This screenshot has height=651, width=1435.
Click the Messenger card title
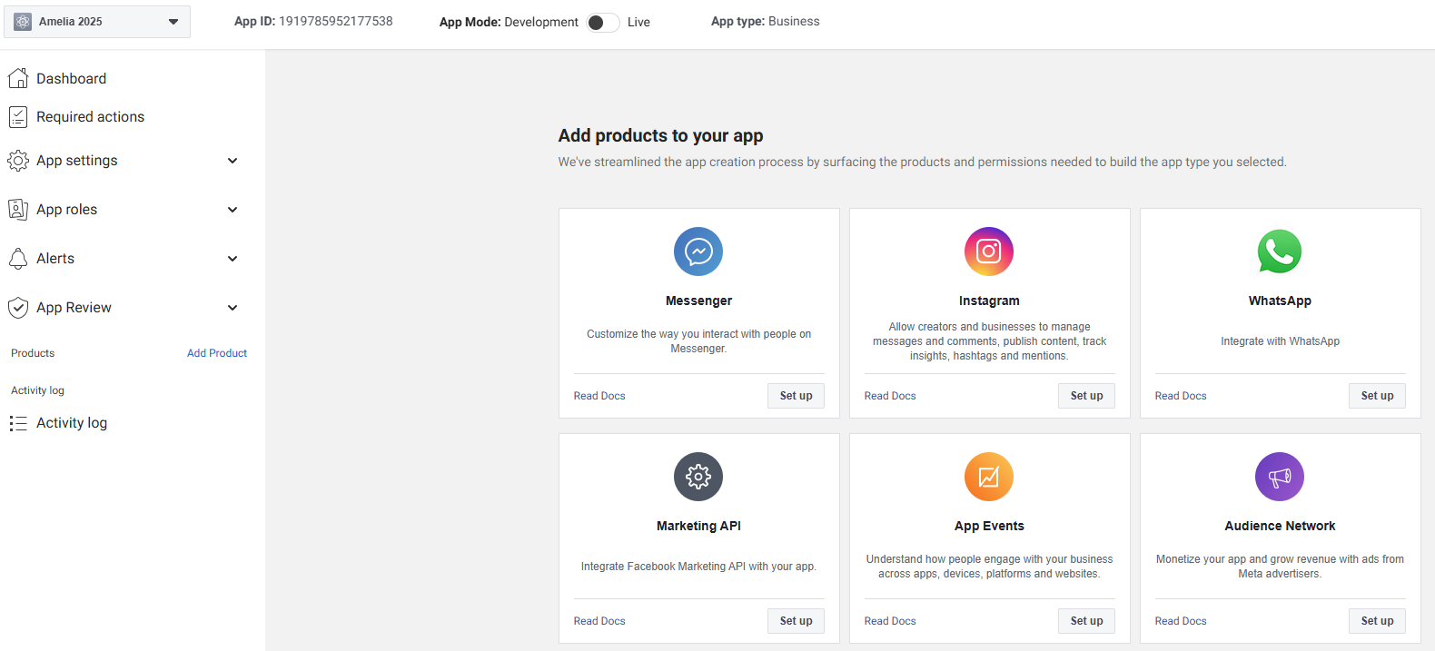(x=698, y=301)
